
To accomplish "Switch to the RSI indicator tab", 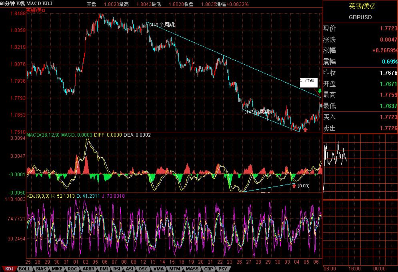I will (x=117, y=269).
